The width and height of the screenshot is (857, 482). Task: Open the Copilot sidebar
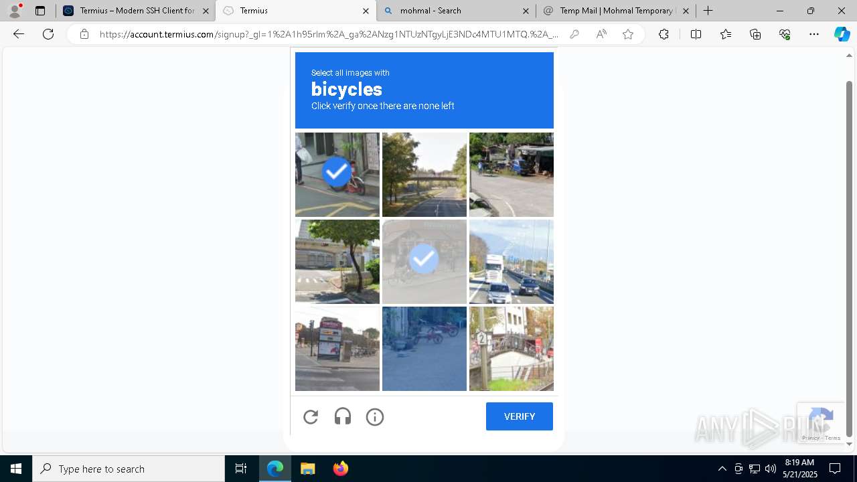click(x=842, y=34)
